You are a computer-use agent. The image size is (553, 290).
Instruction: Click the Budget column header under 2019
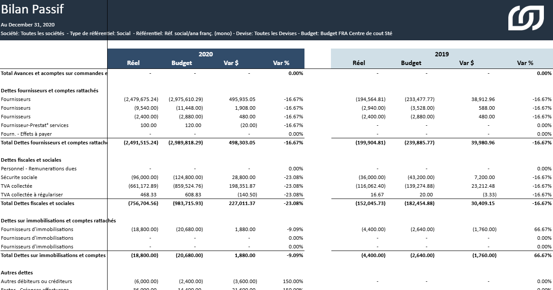click(411, 63)
